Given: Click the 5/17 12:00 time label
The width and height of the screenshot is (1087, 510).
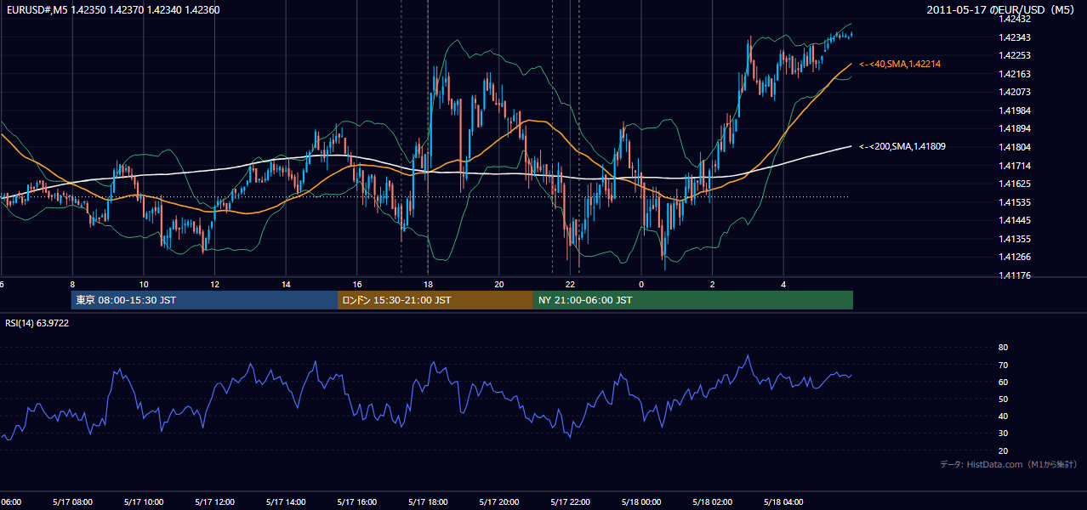Looking at the screenshot, I should click(x=214, y=502).
